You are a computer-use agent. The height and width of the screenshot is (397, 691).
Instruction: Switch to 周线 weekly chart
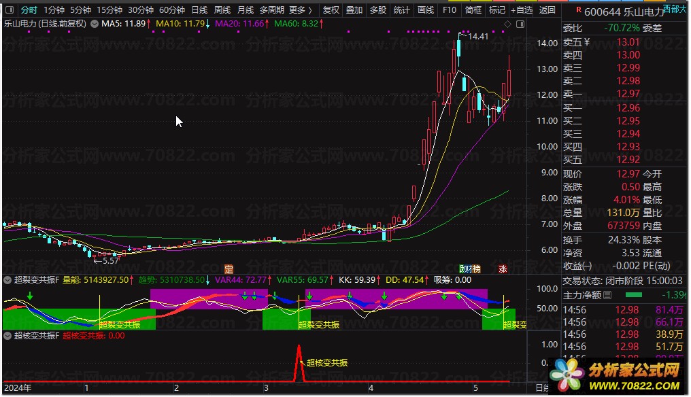pos(222,10)
